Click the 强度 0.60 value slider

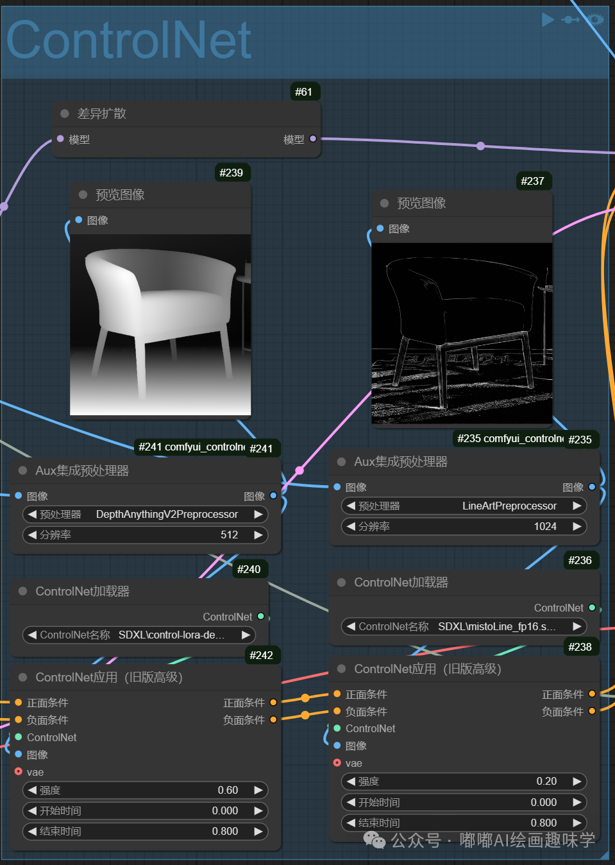pyautogui.click(x=146, y=790)
